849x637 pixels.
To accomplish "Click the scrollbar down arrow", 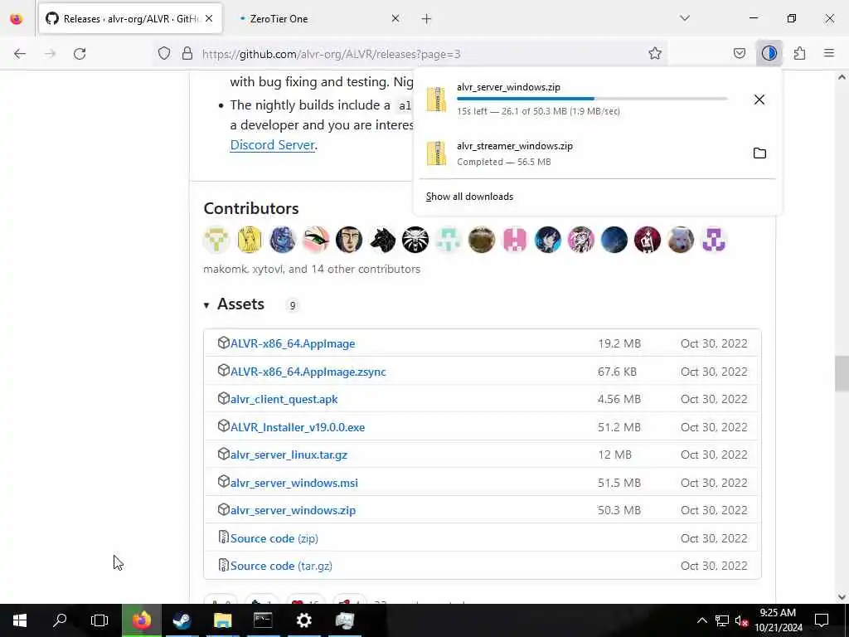I will [x=842, y=597].
